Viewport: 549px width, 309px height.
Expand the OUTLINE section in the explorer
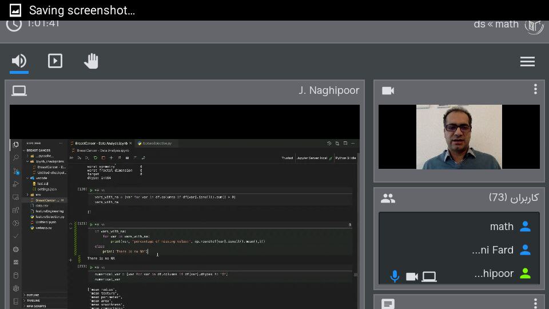(x=33, y=295)
